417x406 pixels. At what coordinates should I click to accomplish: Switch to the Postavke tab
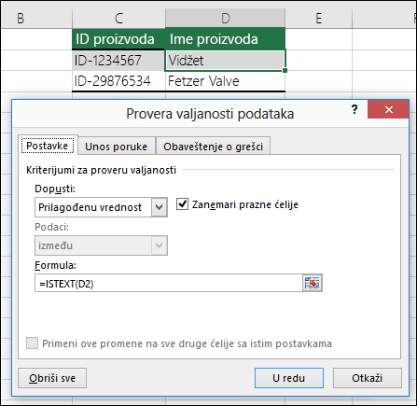[48, 146]
